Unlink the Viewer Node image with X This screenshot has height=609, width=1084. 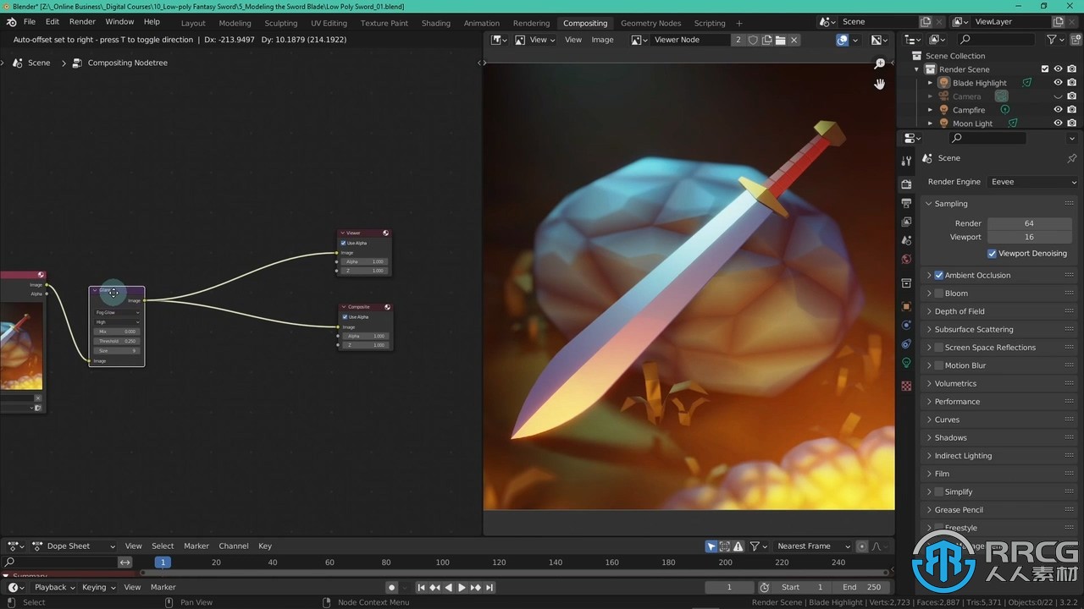point(794,40)
